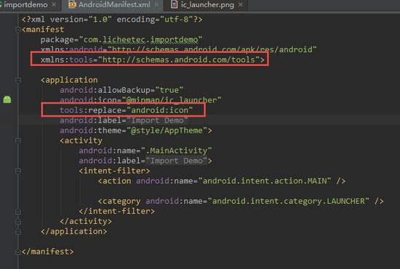The width and height of the screenshot is (400, 269).
Task: Click the "@style/AppTheme" theme value
Action: 167,131
